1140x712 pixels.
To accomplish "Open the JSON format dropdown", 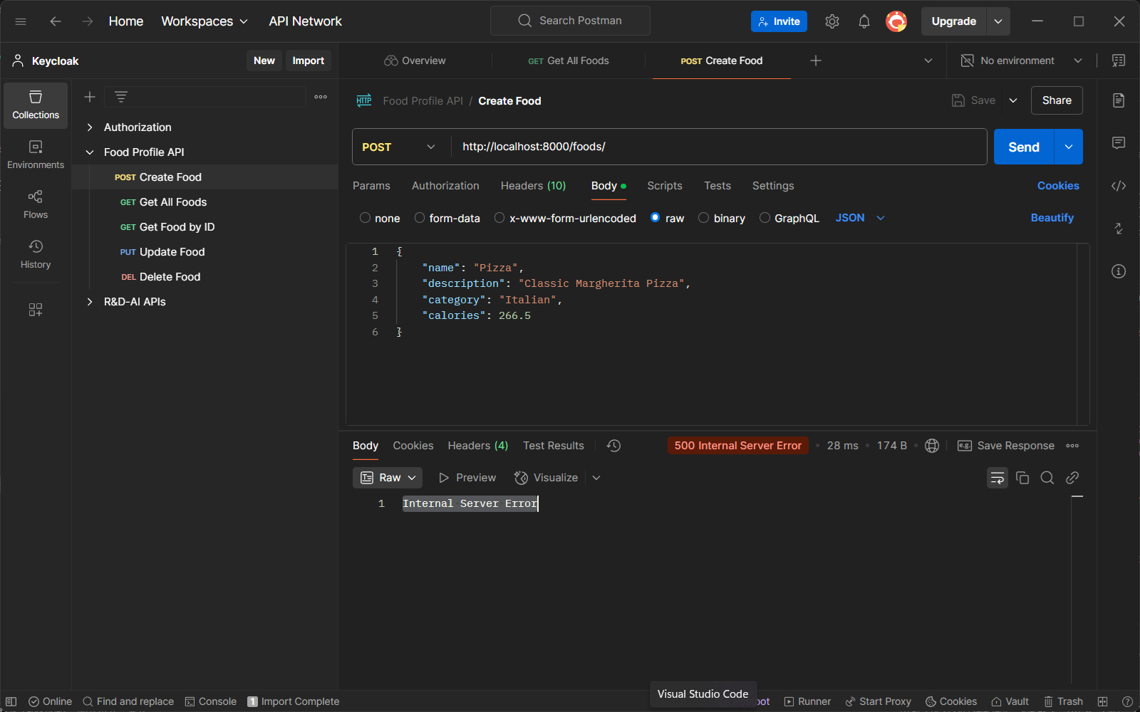I will (861, 218).
